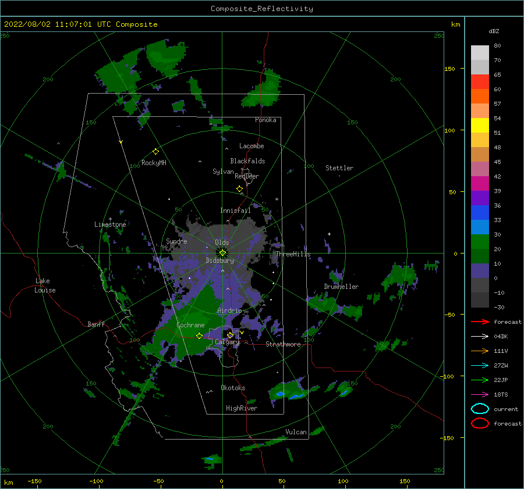The height and width of the screenshot is (489, 524).
Task: Click the Innisfail city label
Action: tap(235, 210)
